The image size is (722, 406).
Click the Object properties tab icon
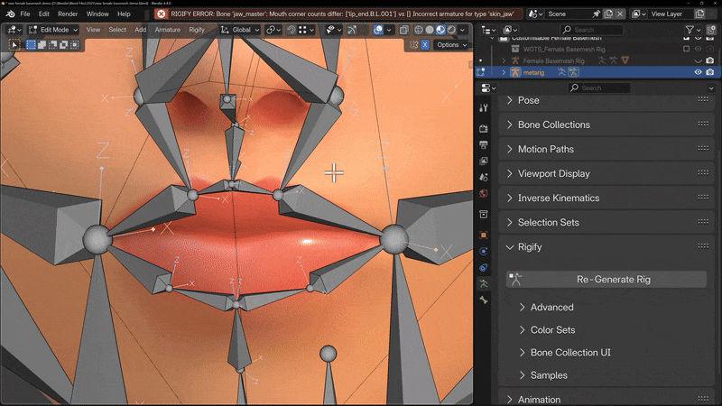coord(484,235)
